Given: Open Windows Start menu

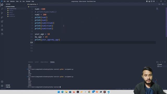Looking at the screenshot, I should (x=58, y=92).
